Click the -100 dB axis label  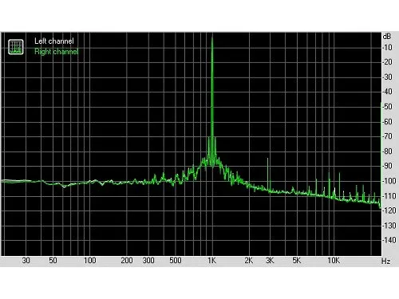pos(389,181)
